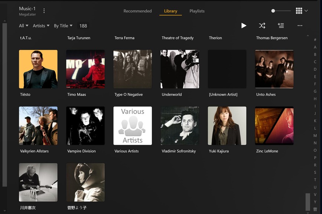Screen dimensions: 322x214
Task: Jump to letter Y in the index
Action: pos(315,202)
